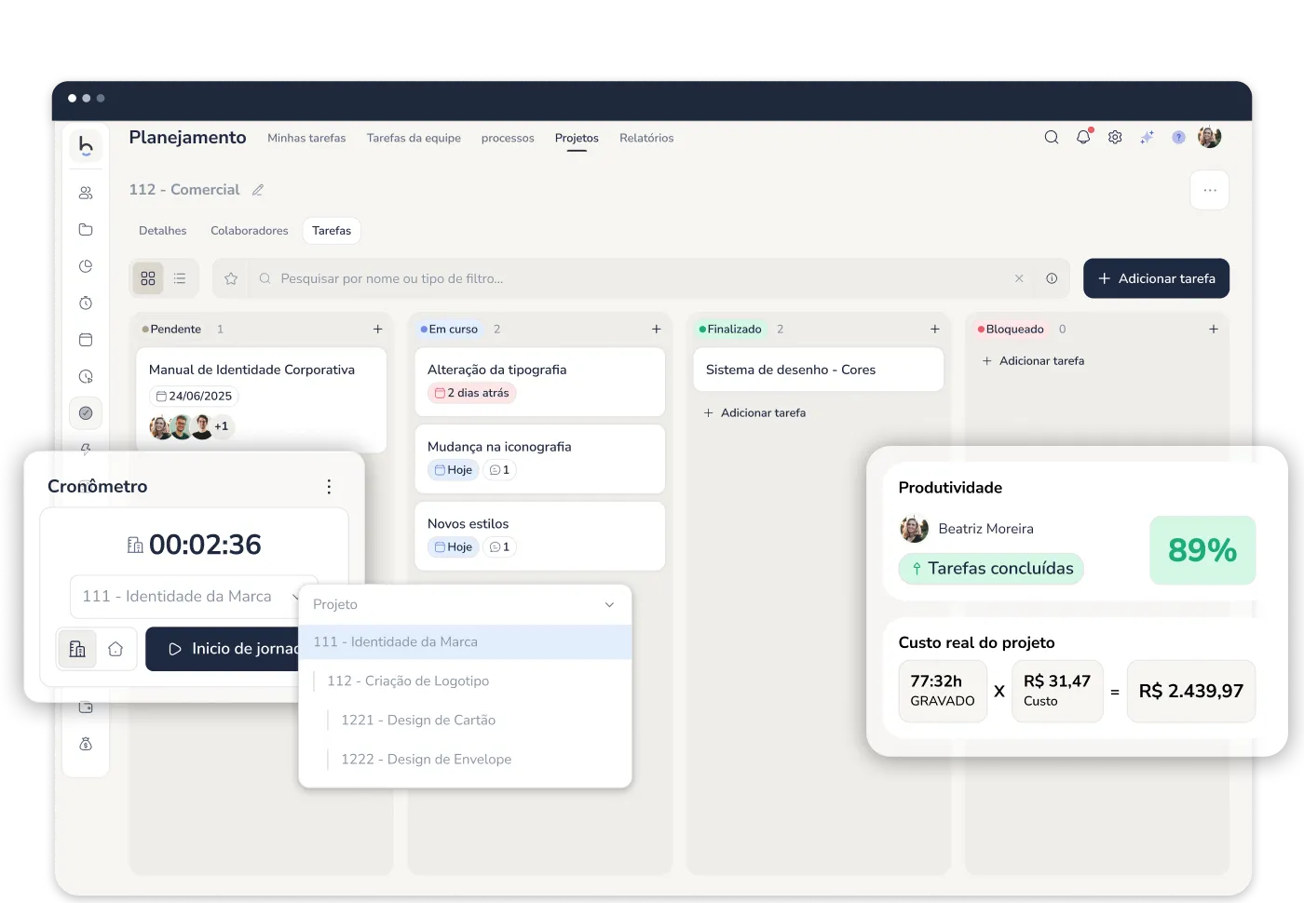Screen dimensions: 1304x903
Task: Open Novos estilos task card
Action: coord(539,536)
